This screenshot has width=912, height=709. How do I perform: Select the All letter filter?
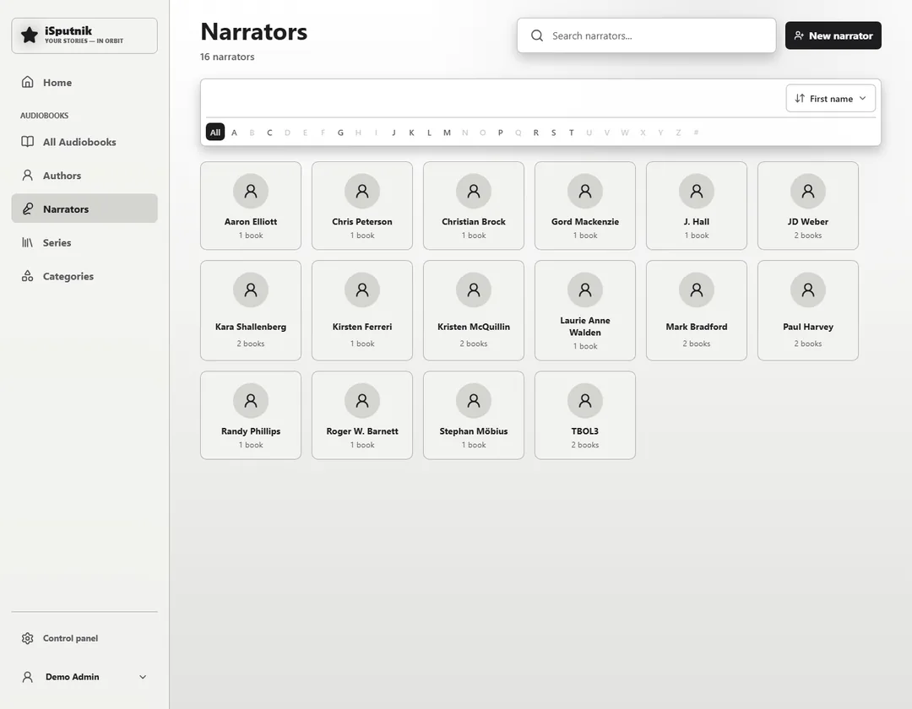tap(215, 132)
